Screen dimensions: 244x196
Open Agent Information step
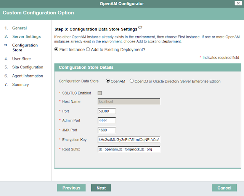(27, 76)
